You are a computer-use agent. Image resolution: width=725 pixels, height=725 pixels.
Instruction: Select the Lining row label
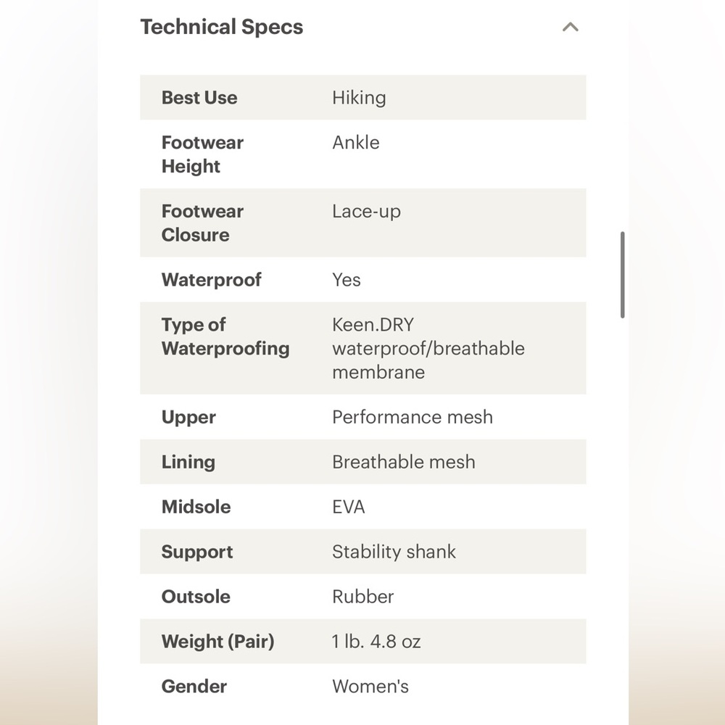(x=188, y=462)
